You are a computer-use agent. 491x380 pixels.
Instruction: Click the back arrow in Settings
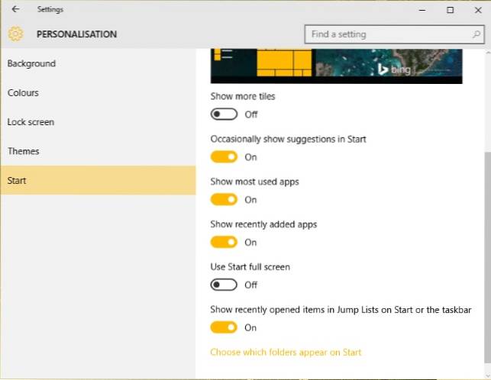click(x=16, y=9)
